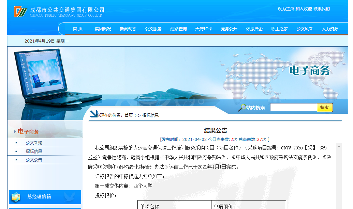
Task: Open the 人力资源 menu item
Action: pyautogui.click(x=330, y=29)
